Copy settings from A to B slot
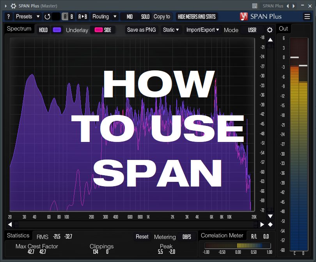Viewport: 316px width, 262px height. (x=82, y=16)
